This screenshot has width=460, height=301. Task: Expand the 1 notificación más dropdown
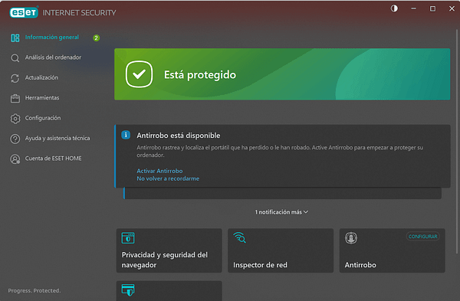281,212
